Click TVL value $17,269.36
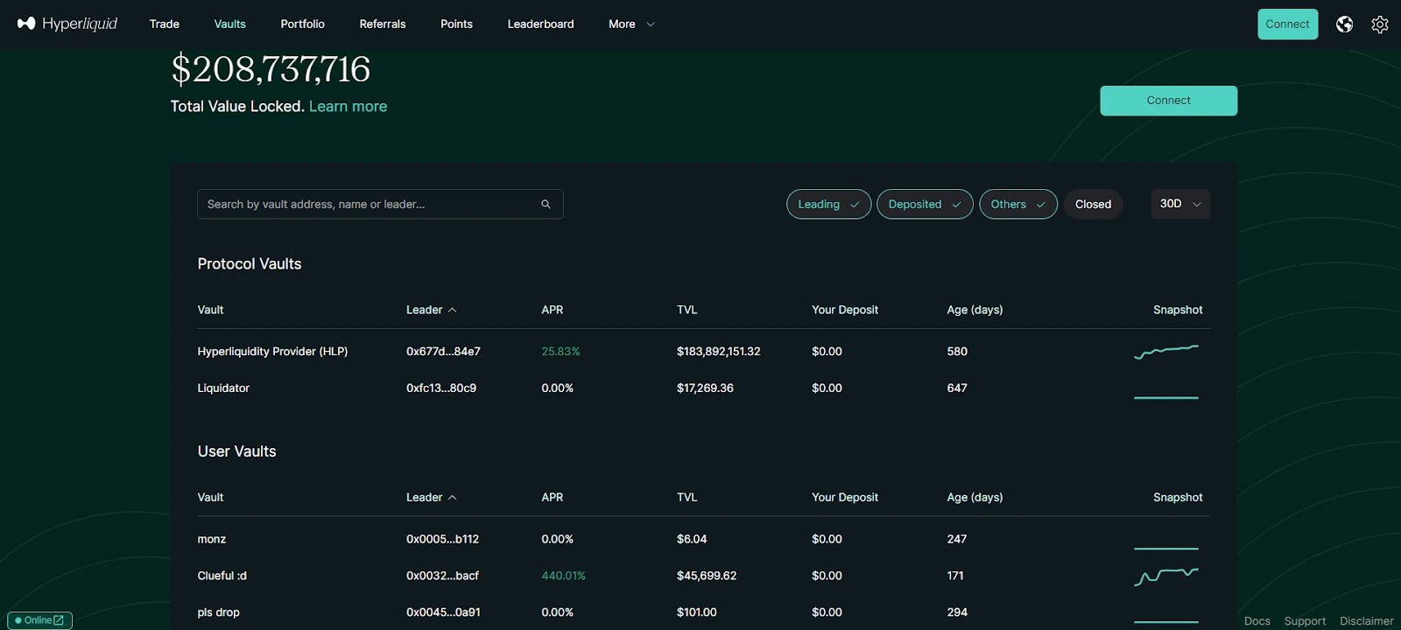This screenshot has width=1401, height=630. (705, 388)
